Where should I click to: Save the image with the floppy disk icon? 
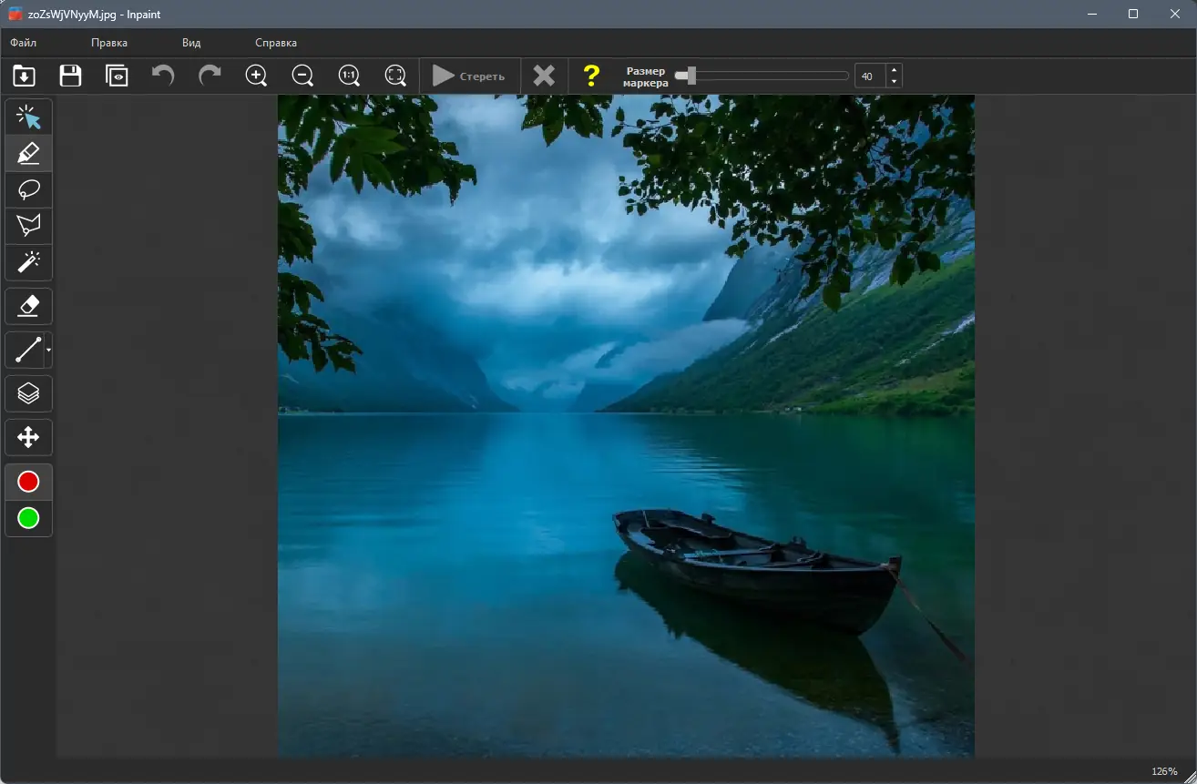(x=70, y=76)
